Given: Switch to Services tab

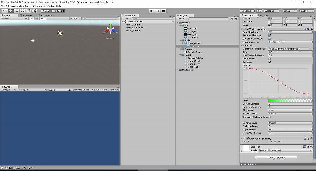Looking at the screenshot, I should click(264, 15).
